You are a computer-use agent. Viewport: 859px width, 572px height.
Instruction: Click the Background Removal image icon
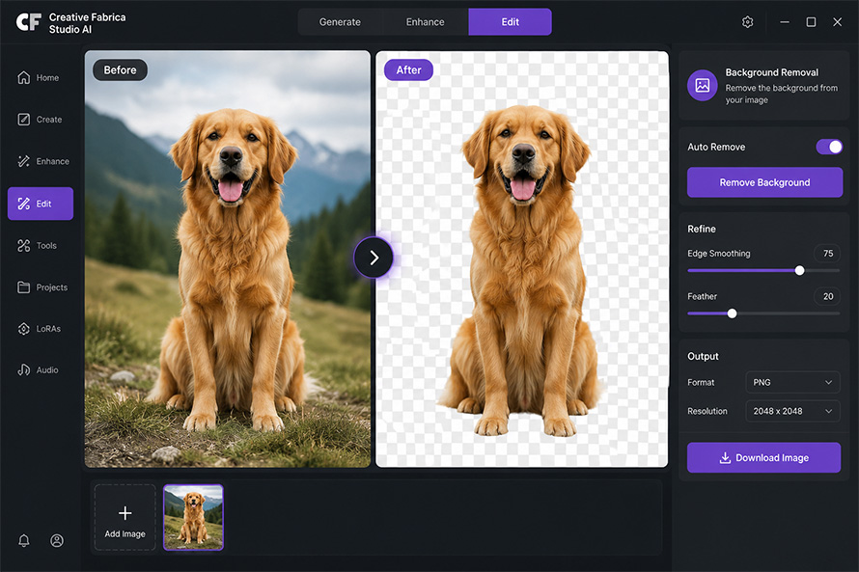703,86
